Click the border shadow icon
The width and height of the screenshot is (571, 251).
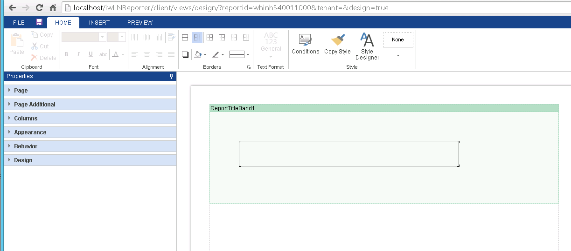coord(185,54)
